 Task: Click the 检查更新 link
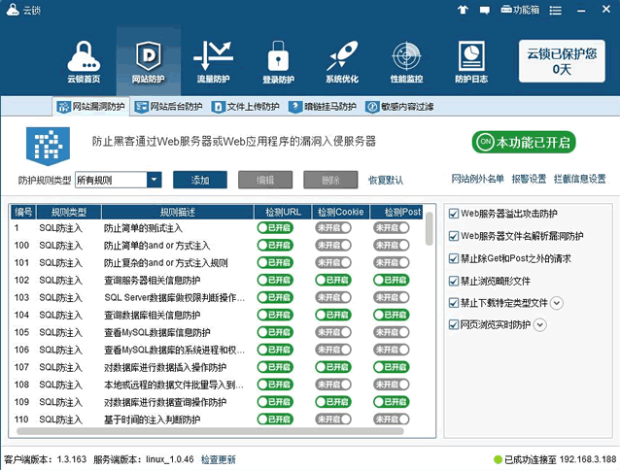[x=218, y=459]
